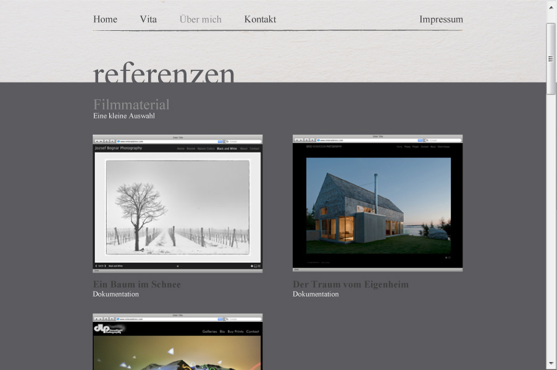
Task: Click Dokumentation under Ein Baum im Schnee
Action: point(116,294)
